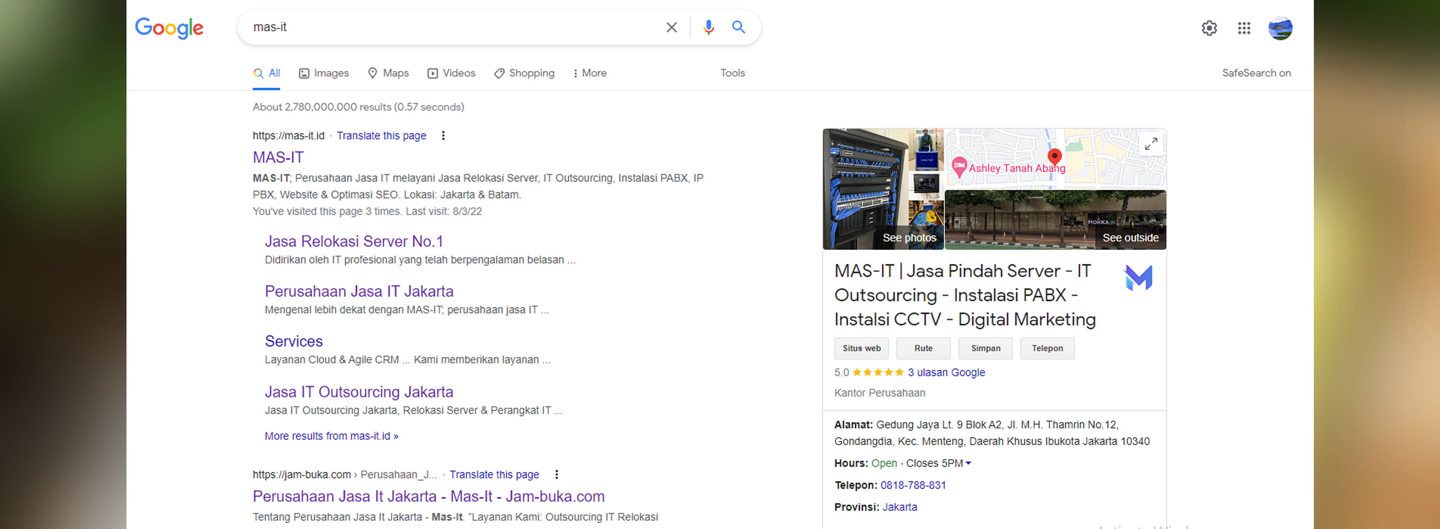Switch to the Shopping tab

pos(524,73)
